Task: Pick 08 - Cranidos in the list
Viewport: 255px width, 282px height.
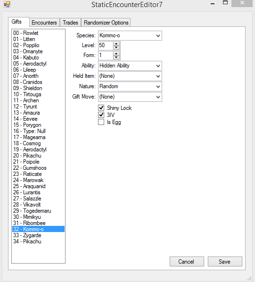Action: click(38, 82)
